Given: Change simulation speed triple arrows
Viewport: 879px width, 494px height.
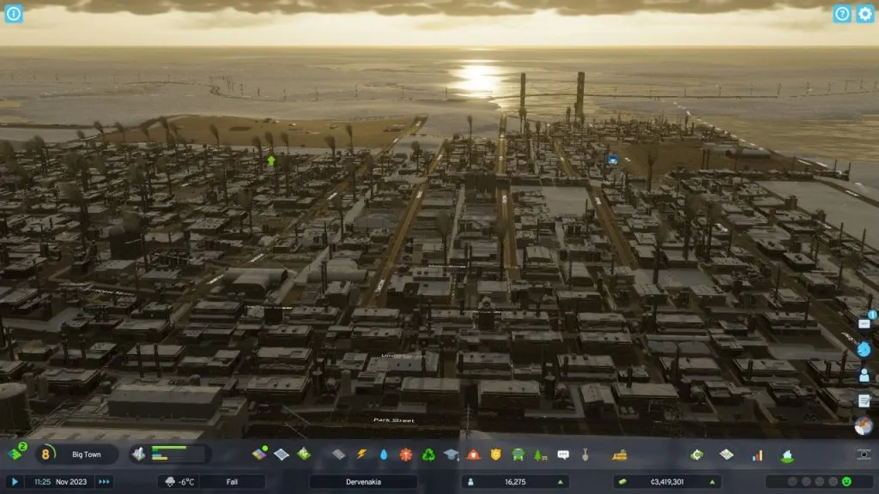Looking at the screenshot, I should click(x=104, y=482).
